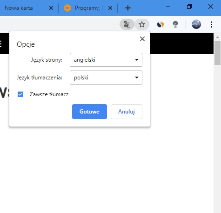Open the hamburger menu on the page
This screenshot has height=213, width=221.
coord(0,44)
